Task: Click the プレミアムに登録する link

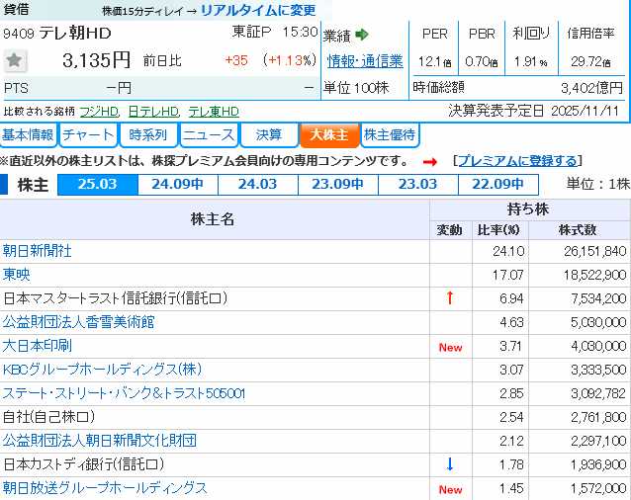Action: (x=516, y=161)
